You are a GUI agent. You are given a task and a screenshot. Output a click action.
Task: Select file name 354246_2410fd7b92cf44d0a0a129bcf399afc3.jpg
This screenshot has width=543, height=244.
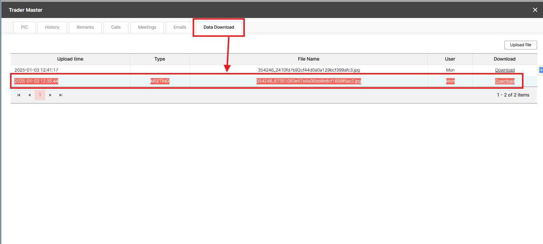point(309,70)
